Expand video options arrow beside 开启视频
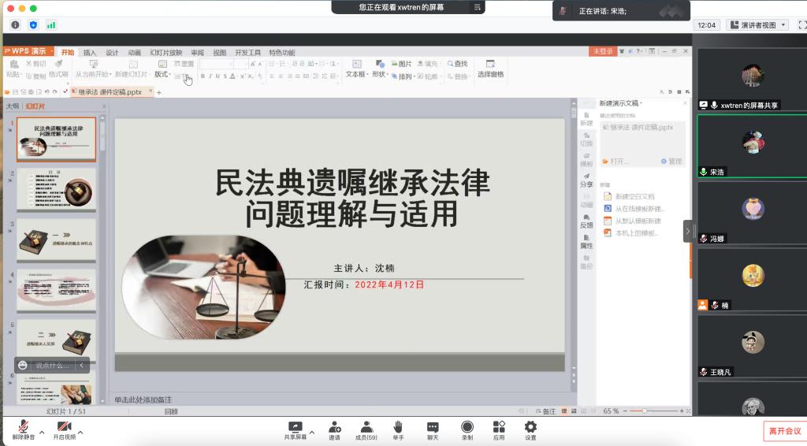The width and height of the screenshot is (807, 446). pyautogui.click(x=80, y=433)
